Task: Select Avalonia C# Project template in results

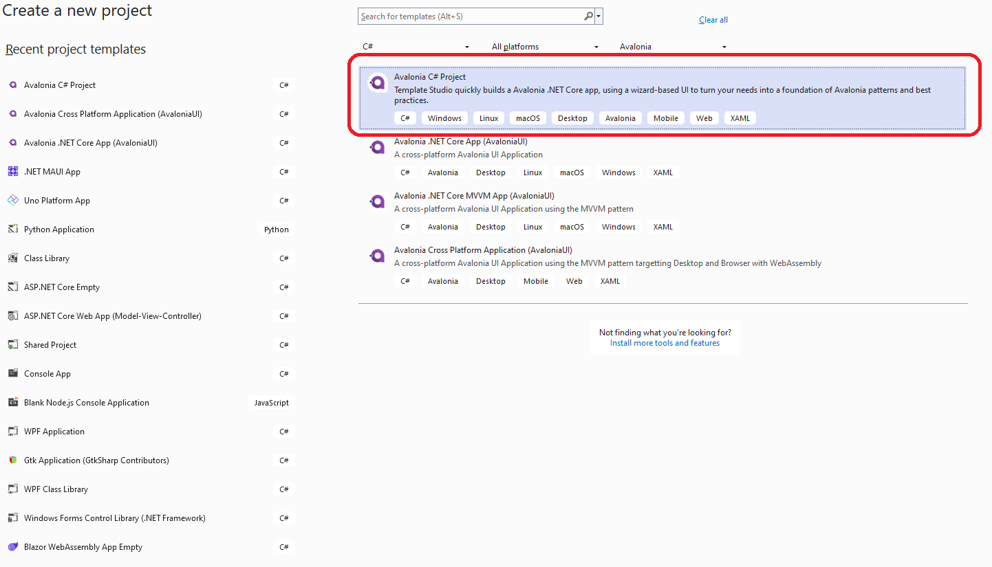Action: coord(662,98)
